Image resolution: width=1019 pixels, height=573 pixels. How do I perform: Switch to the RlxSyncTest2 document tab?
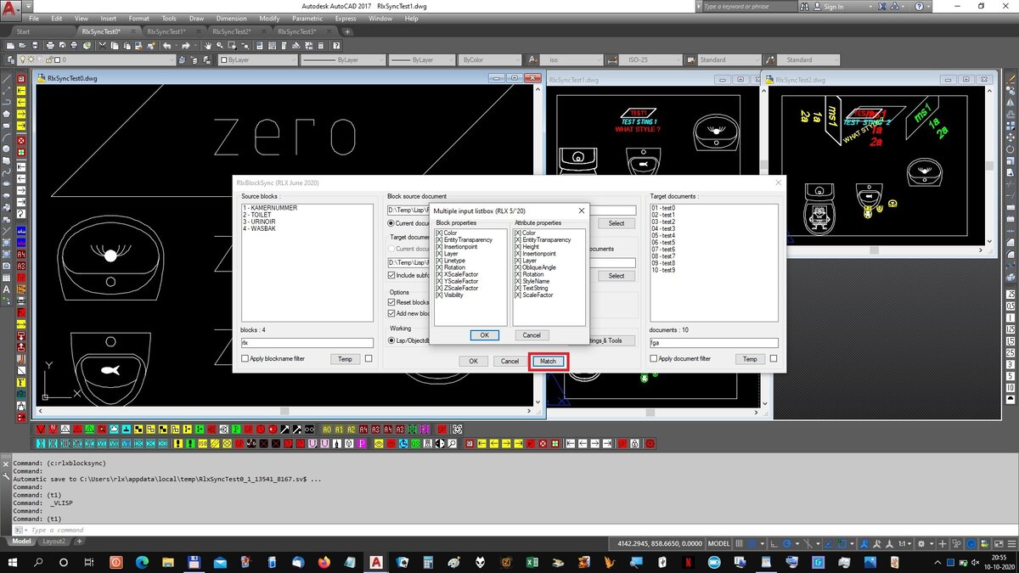[231, 31]
